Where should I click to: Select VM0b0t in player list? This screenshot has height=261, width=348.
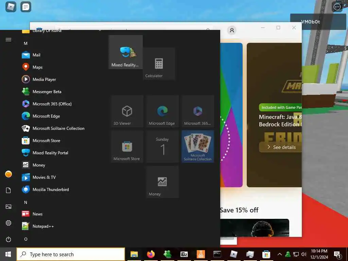point(318,22)
